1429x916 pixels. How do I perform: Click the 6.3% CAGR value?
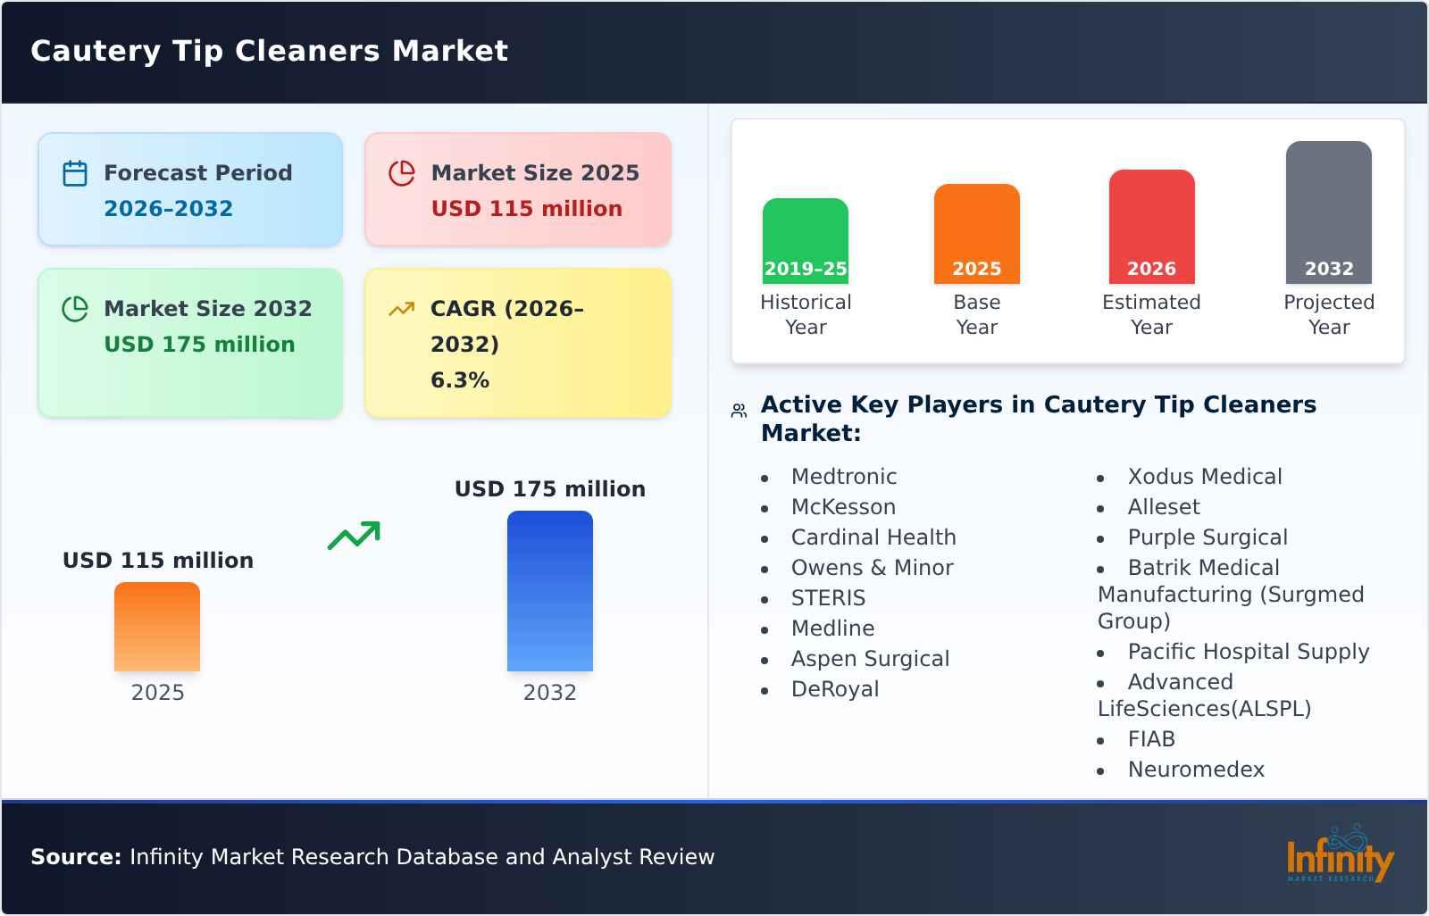point(460,380)
